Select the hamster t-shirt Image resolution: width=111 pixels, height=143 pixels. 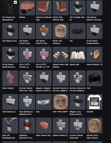[94, 102]
